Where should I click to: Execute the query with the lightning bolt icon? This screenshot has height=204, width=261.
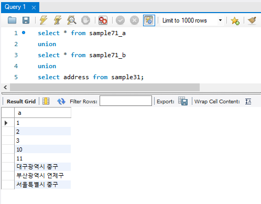(x=43, y=20)
